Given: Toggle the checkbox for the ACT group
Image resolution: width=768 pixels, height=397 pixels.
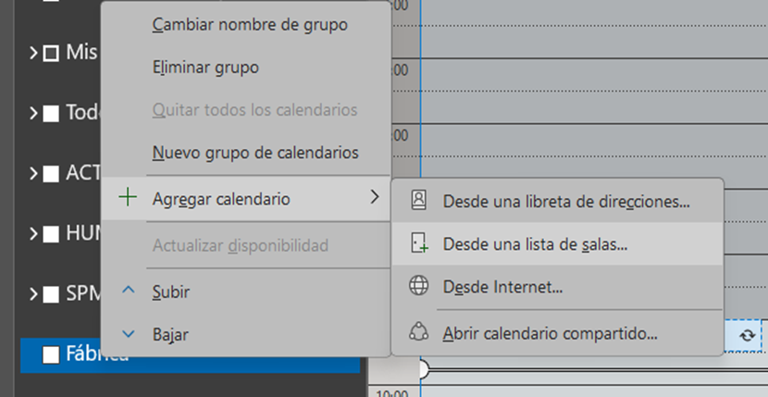Looking at the screenshot, I should pyautogui.click(x=51, y=173).
